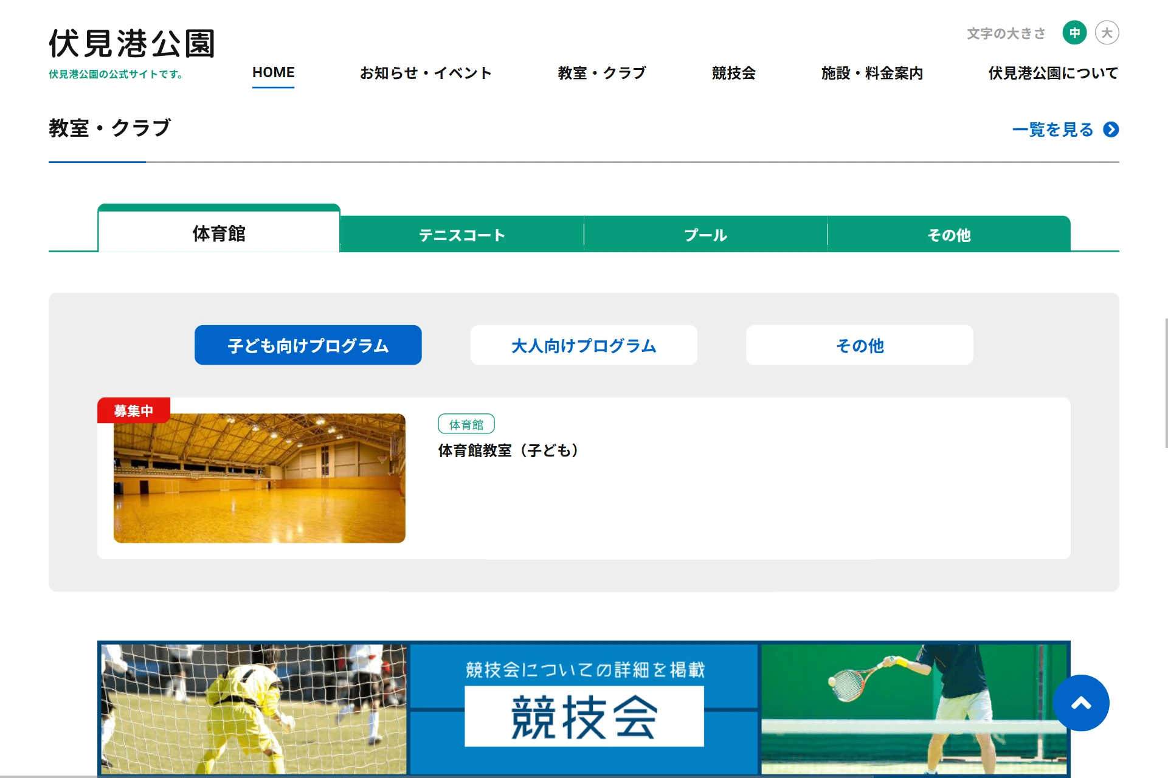Click the scroll-to-top arrow button
The image size is (1168, 778).
[x=1080, y=703]
